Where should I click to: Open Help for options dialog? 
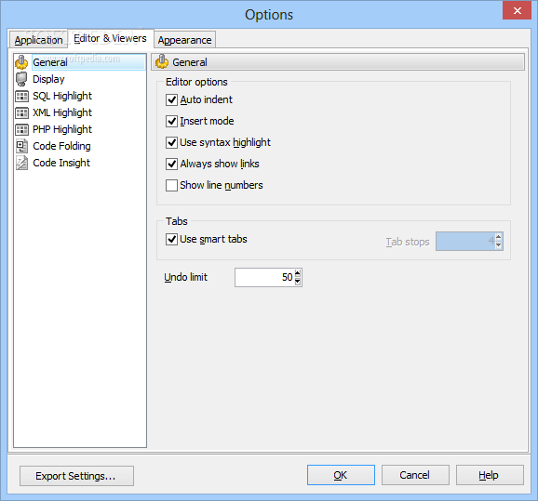[x=490, y=475]
